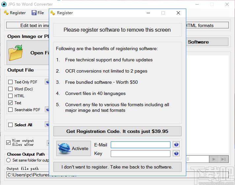Image resolution: width=235 pixels, height=185 pixels.
Task: Toggle View output files after checkbox
Action: click(x=8, y=142)
